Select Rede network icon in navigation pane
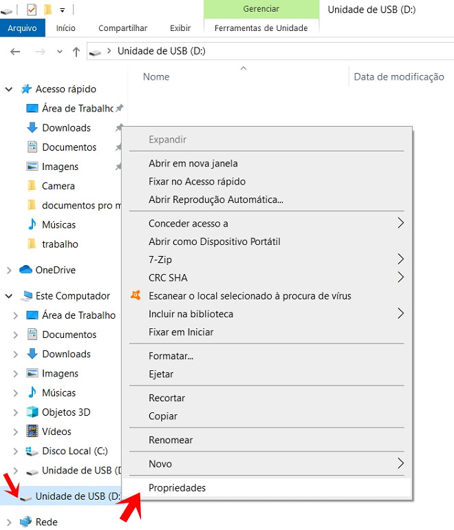The image size is (454, 530). [x=25, y=522]
